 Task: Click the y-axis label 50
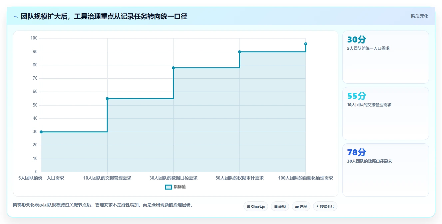[35, 105]
